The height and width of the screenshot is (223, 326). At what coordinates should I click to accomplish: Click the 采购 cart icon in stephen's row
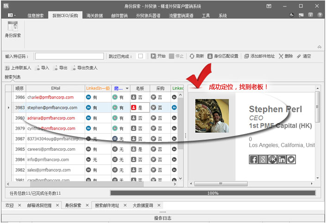154,107
